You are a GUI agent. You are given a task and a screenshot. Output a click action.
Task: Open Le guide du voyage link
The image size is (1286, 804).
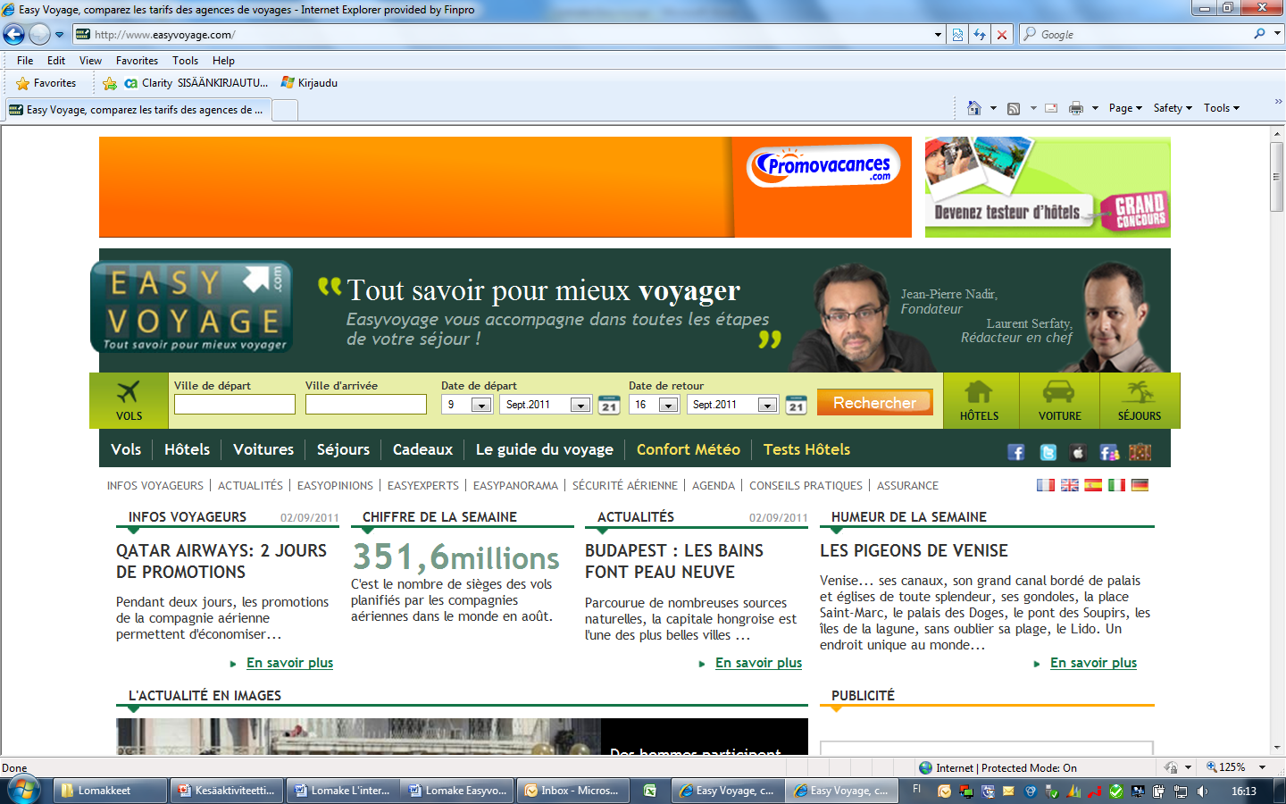point(544,449)
